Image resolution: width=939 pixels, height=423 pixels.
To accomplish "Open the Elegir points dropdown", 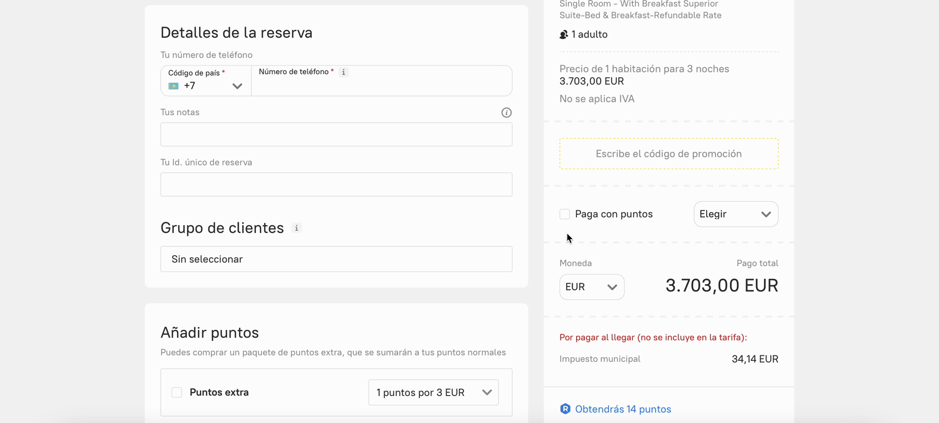I will (x=735, y=214).
